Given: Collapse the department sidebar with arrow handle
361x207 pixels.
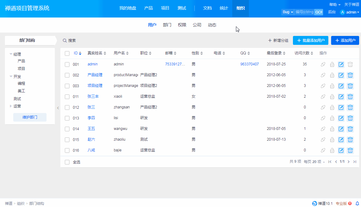Looking at the screenshot, I should pyautogui.click(x=58, y=108).
